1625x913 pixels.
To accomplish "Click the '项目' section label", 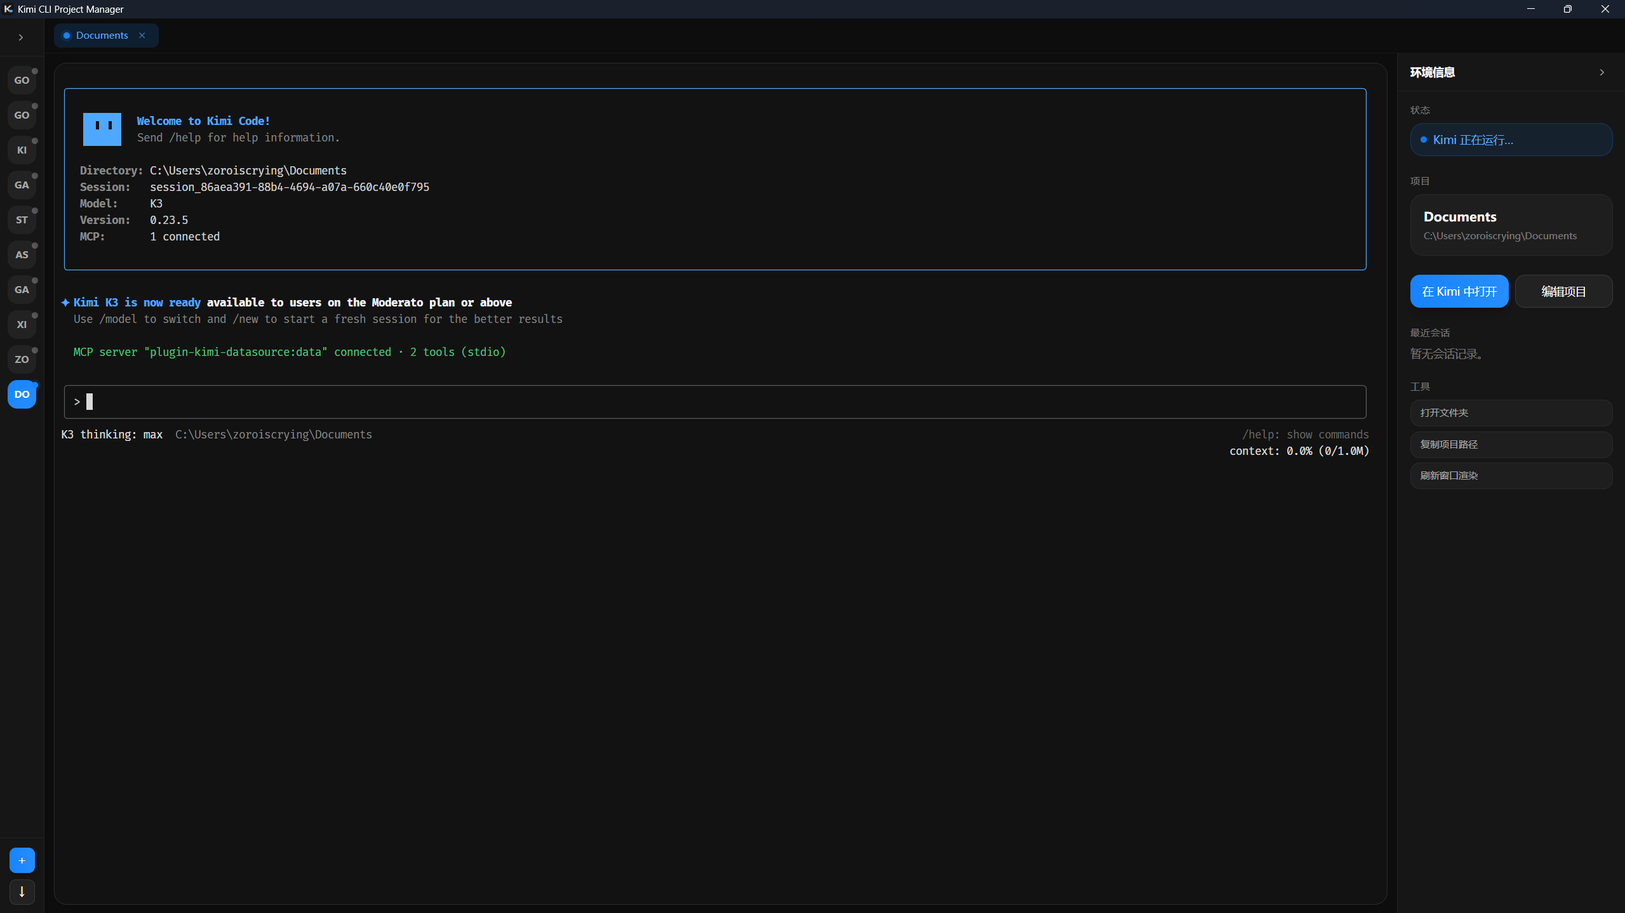I will pos(1421,181).
